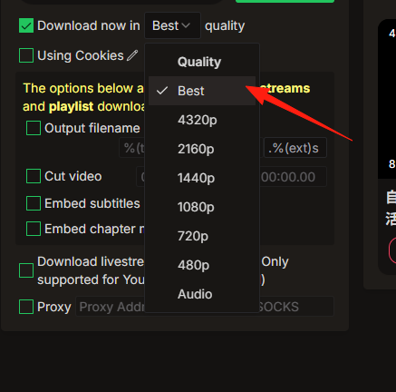
Task: Select Best in the quality menu
Action: [x=202, y=91]
